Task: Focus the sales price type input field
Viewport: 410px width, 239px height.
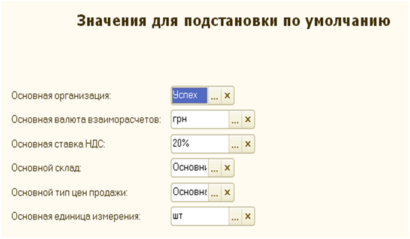Action: click(189, 192)
